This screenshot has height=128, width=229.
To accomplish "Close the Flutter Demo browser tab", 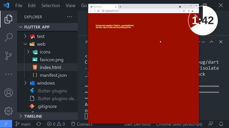I will point(116,7).
